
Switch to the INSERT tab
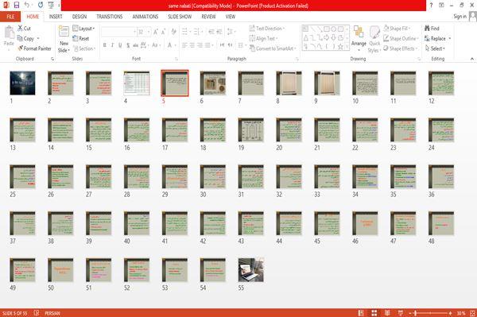[56, 17]
